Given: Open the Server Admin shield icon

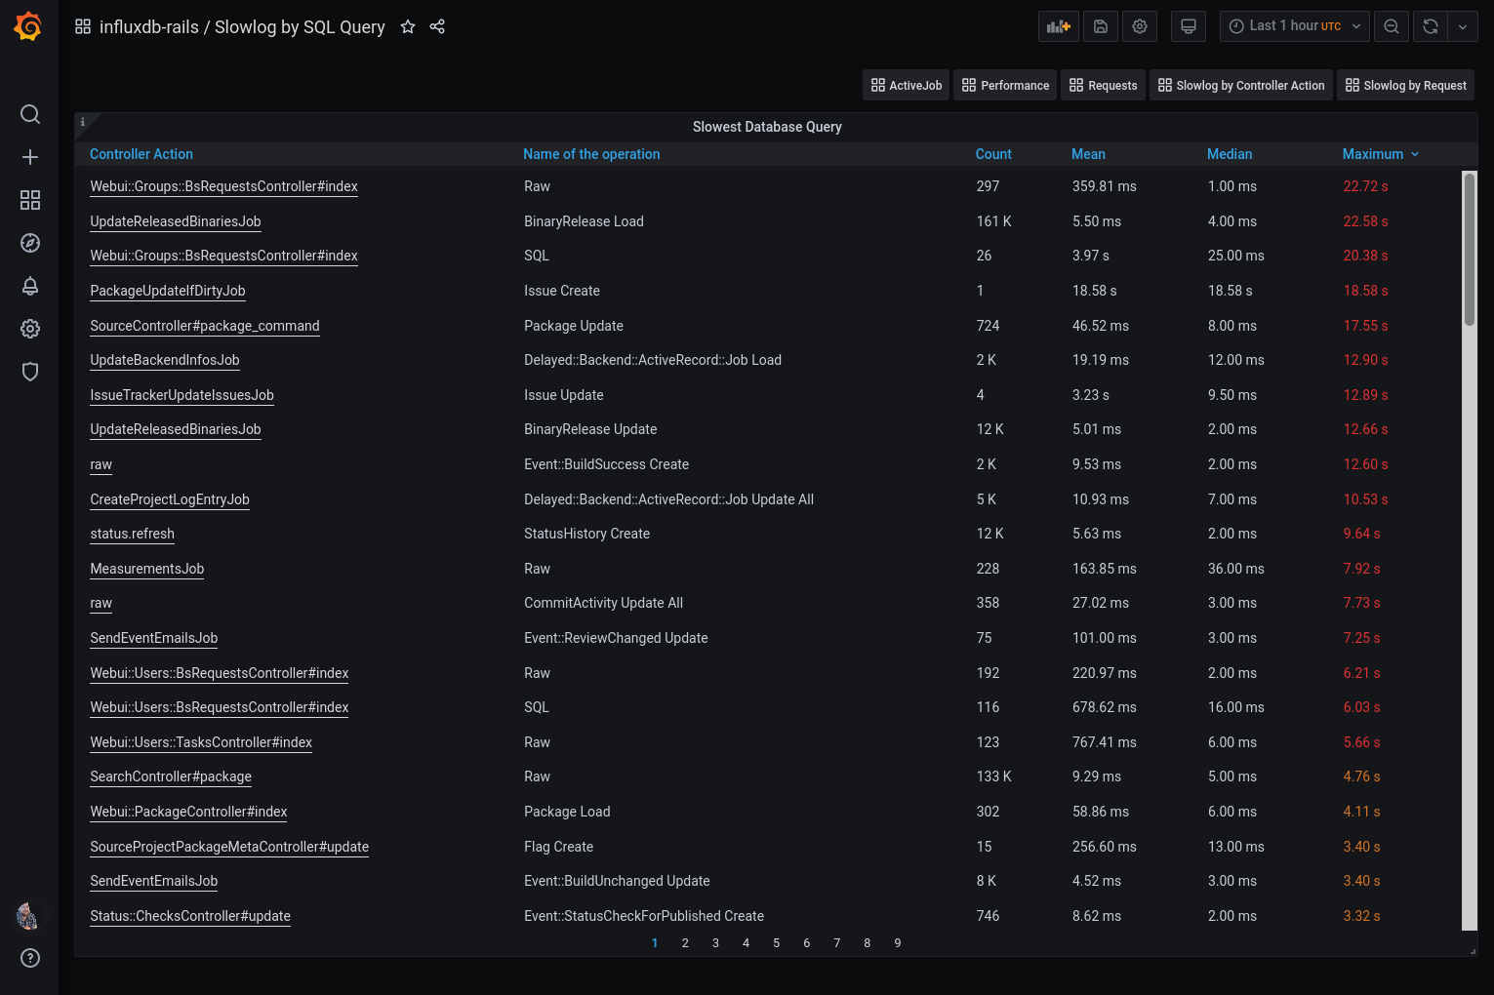Looking at the screenshot, I should click(x=30, y=372).
